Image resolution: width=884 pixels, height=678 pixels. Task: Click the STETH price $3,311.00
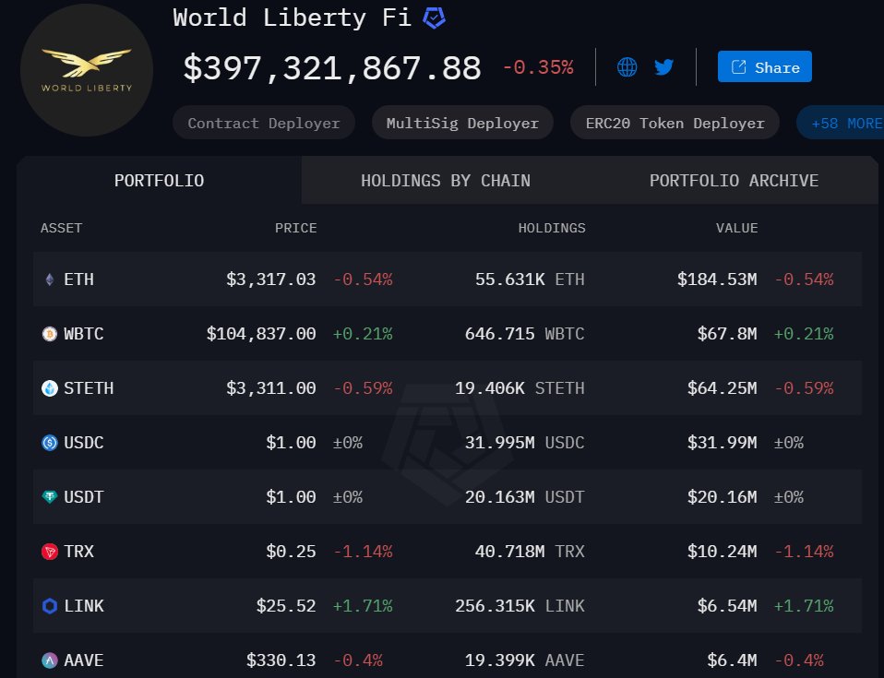pyautogui.click(x=270, y=388)
